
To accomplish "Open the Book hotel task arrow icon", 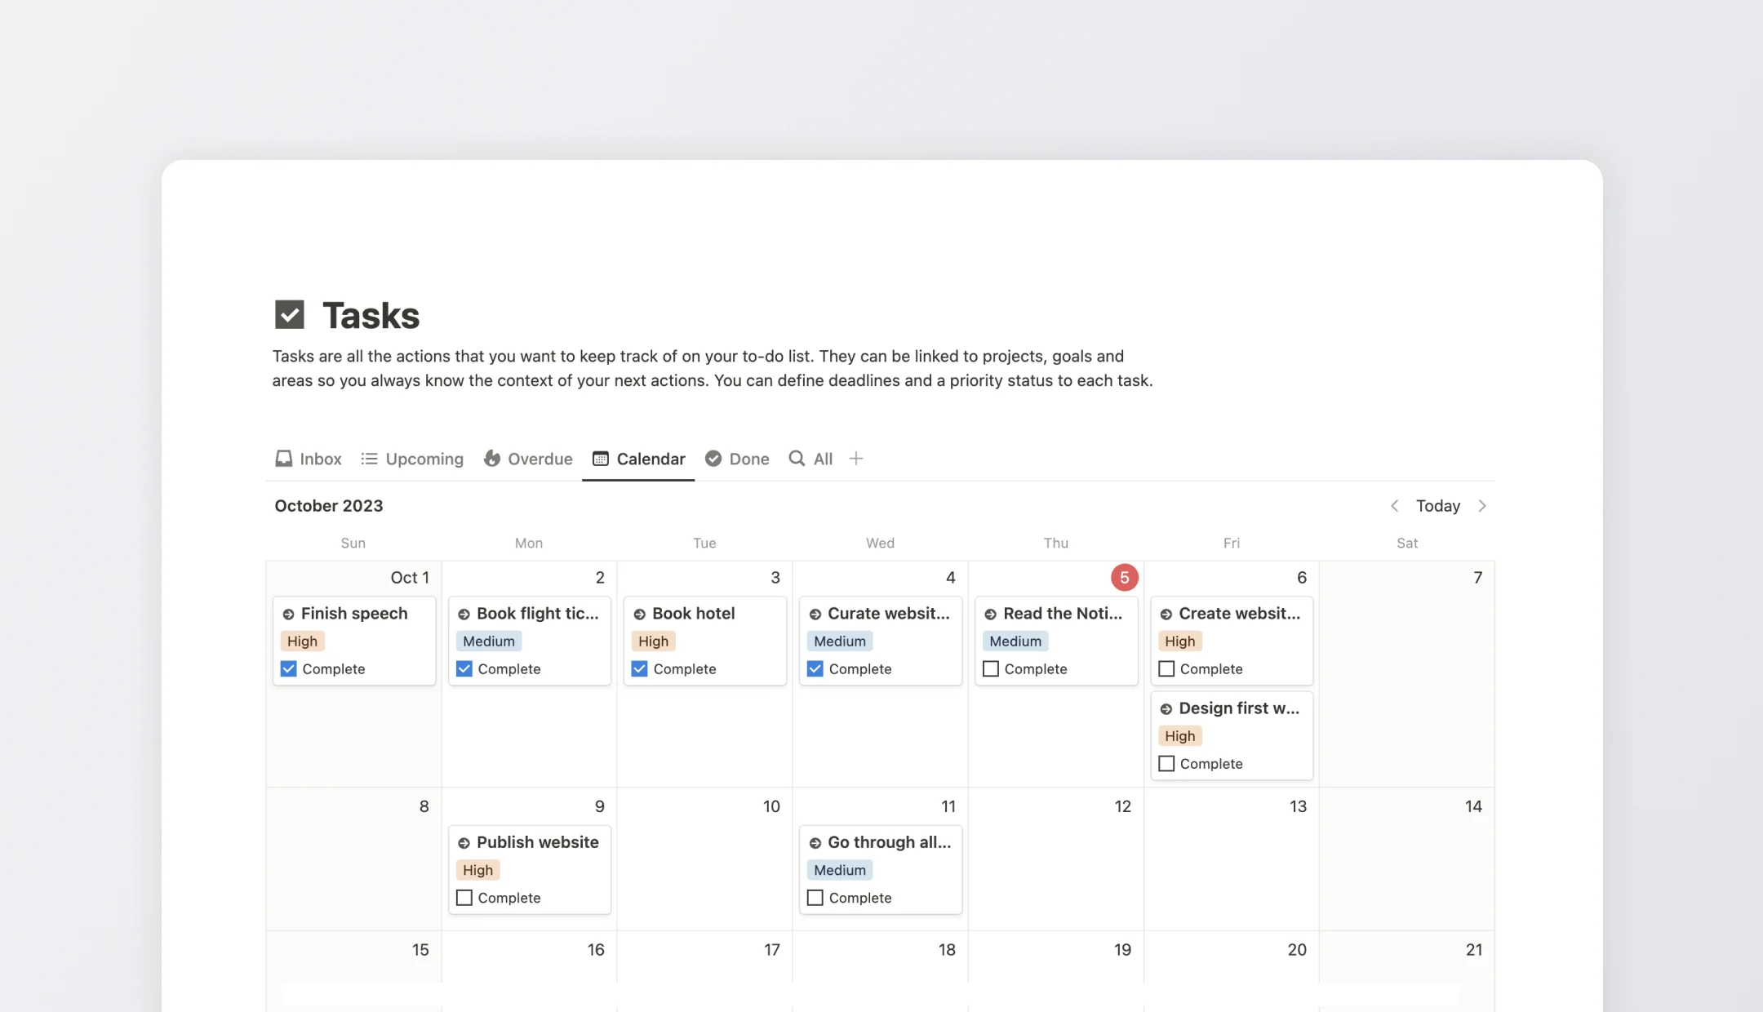I will pos(639,613).
